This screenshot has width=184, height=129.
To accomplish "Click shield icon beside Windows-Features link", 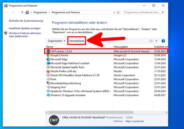I will coord(6,33).
